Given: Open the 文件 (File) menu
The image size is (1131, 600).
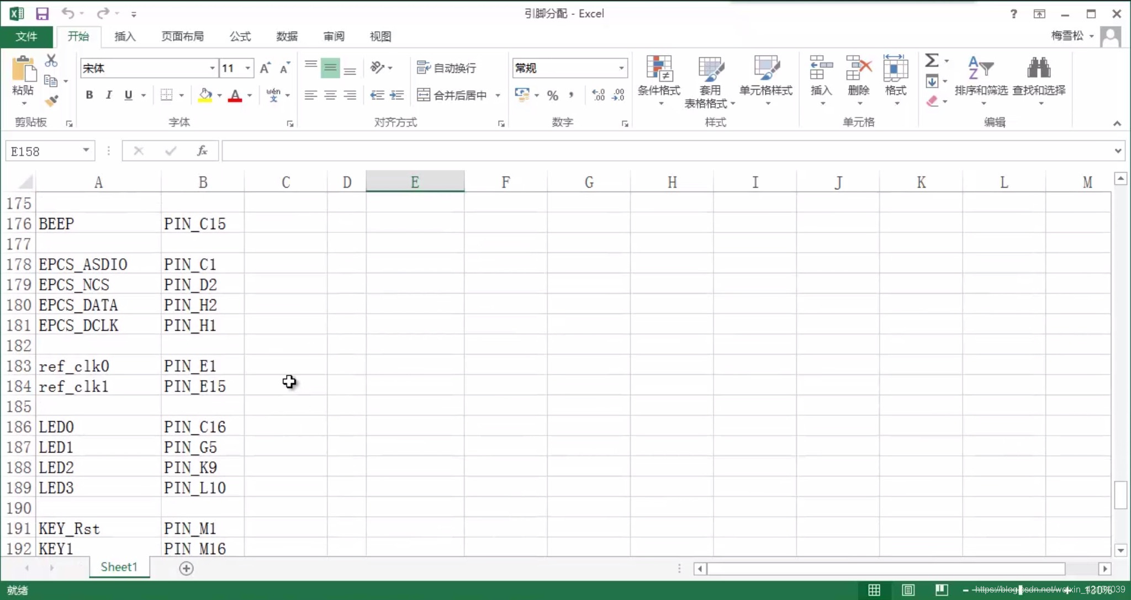Looking at the screenshot, I should (x=26, y=36).
